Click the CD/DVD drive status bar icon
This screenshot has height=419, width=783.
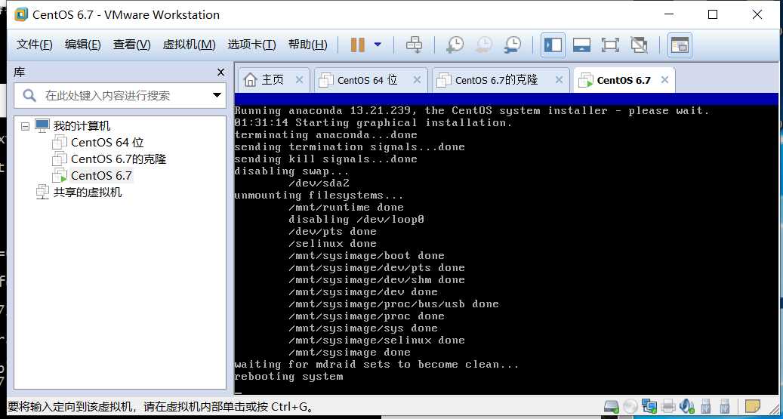[630, 406]
